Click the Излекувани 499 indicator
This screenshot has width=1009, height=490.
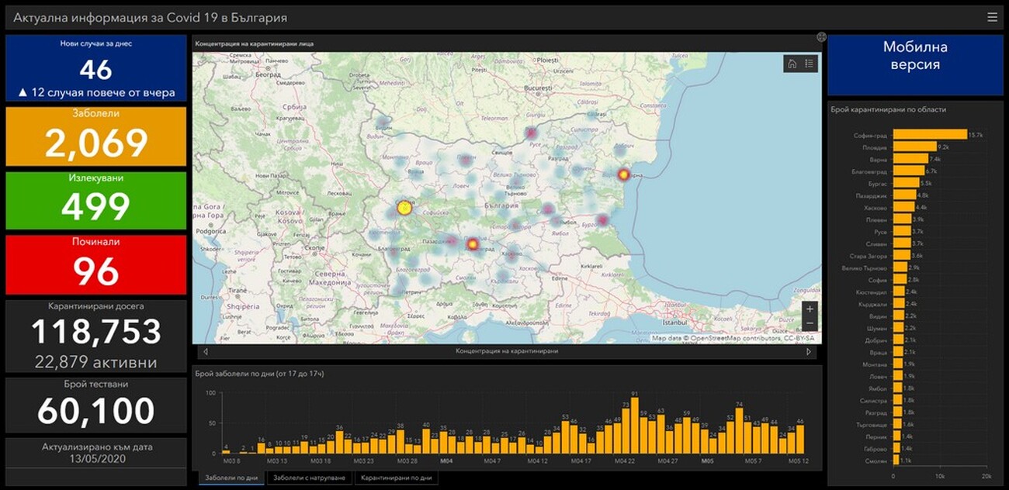[96, 200]
